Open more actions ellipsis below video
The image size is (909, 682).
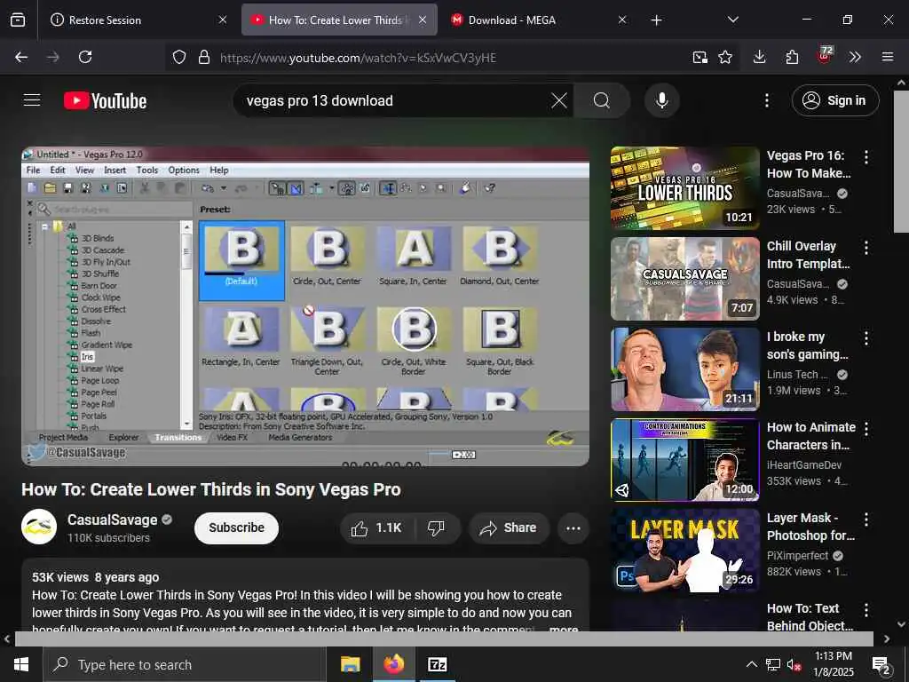(573, 527)
